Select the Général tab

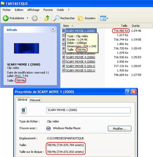coord(22,100)
